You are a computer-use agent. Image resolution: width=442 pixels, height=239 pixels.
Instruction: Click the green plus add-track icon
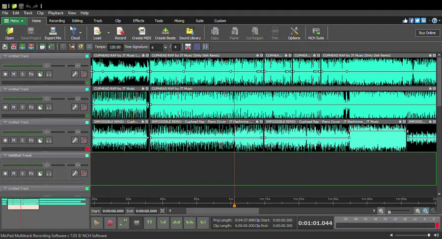pos(22,47)
